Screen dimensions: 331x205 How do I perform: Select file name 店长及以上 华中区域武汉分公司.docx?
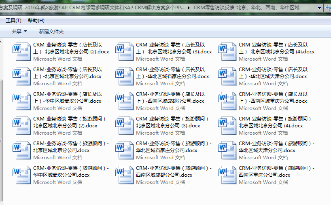coord(68,97)
